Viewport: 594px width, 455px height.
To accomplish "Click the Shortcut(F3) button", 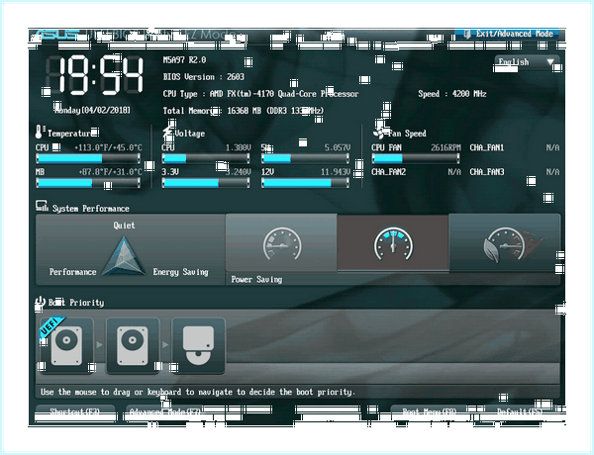I will pyautogui.click(x=75, y=411).
